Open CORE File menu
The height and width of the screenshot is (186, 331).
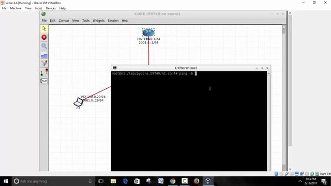(x=44, y=21)
